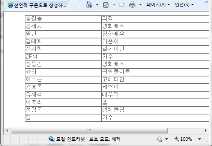Open a new blank tab
This screenshot has width=212, height=146.
74,6
